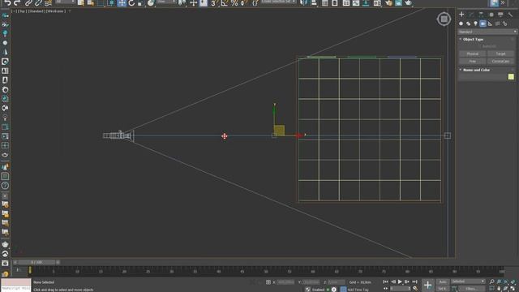The width and height of the screenshot is (519, 292).
Task: Select the Lights category bulb icon
Action: [475, 24]
